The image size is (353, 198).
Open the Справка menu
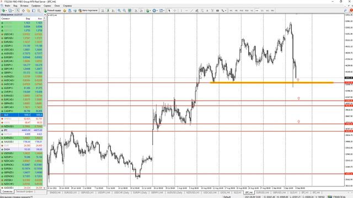pos(67,5)
